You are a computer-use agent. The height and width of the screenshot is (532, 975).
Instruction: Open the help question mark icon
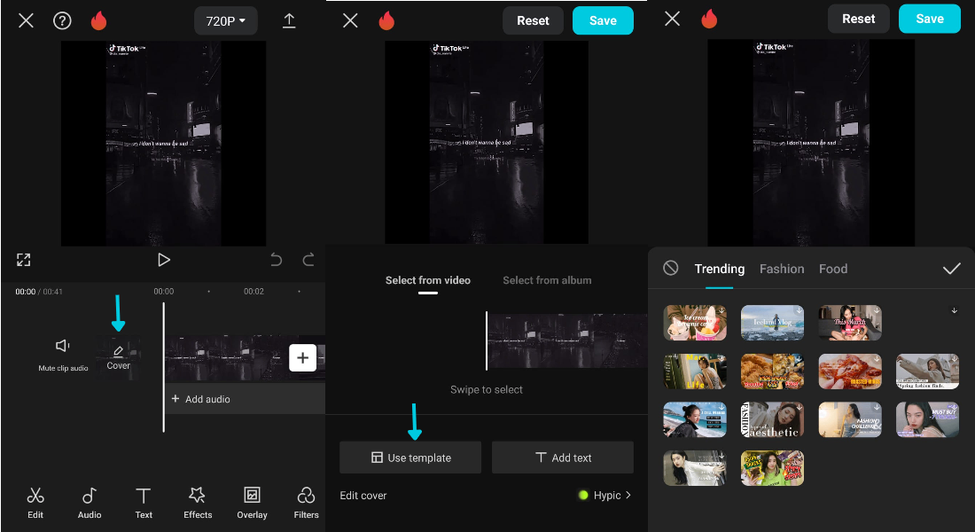click(62, 20)
